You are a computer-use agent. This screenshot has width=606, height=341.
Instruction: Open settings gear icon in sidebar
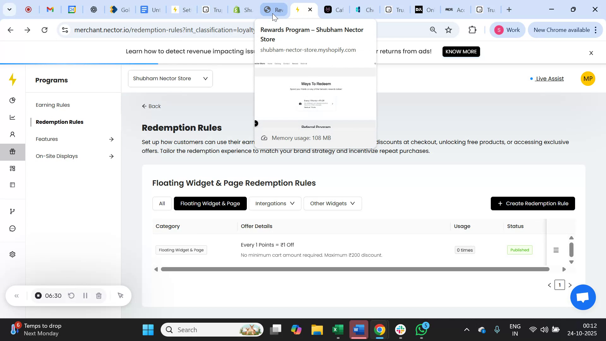13,254
